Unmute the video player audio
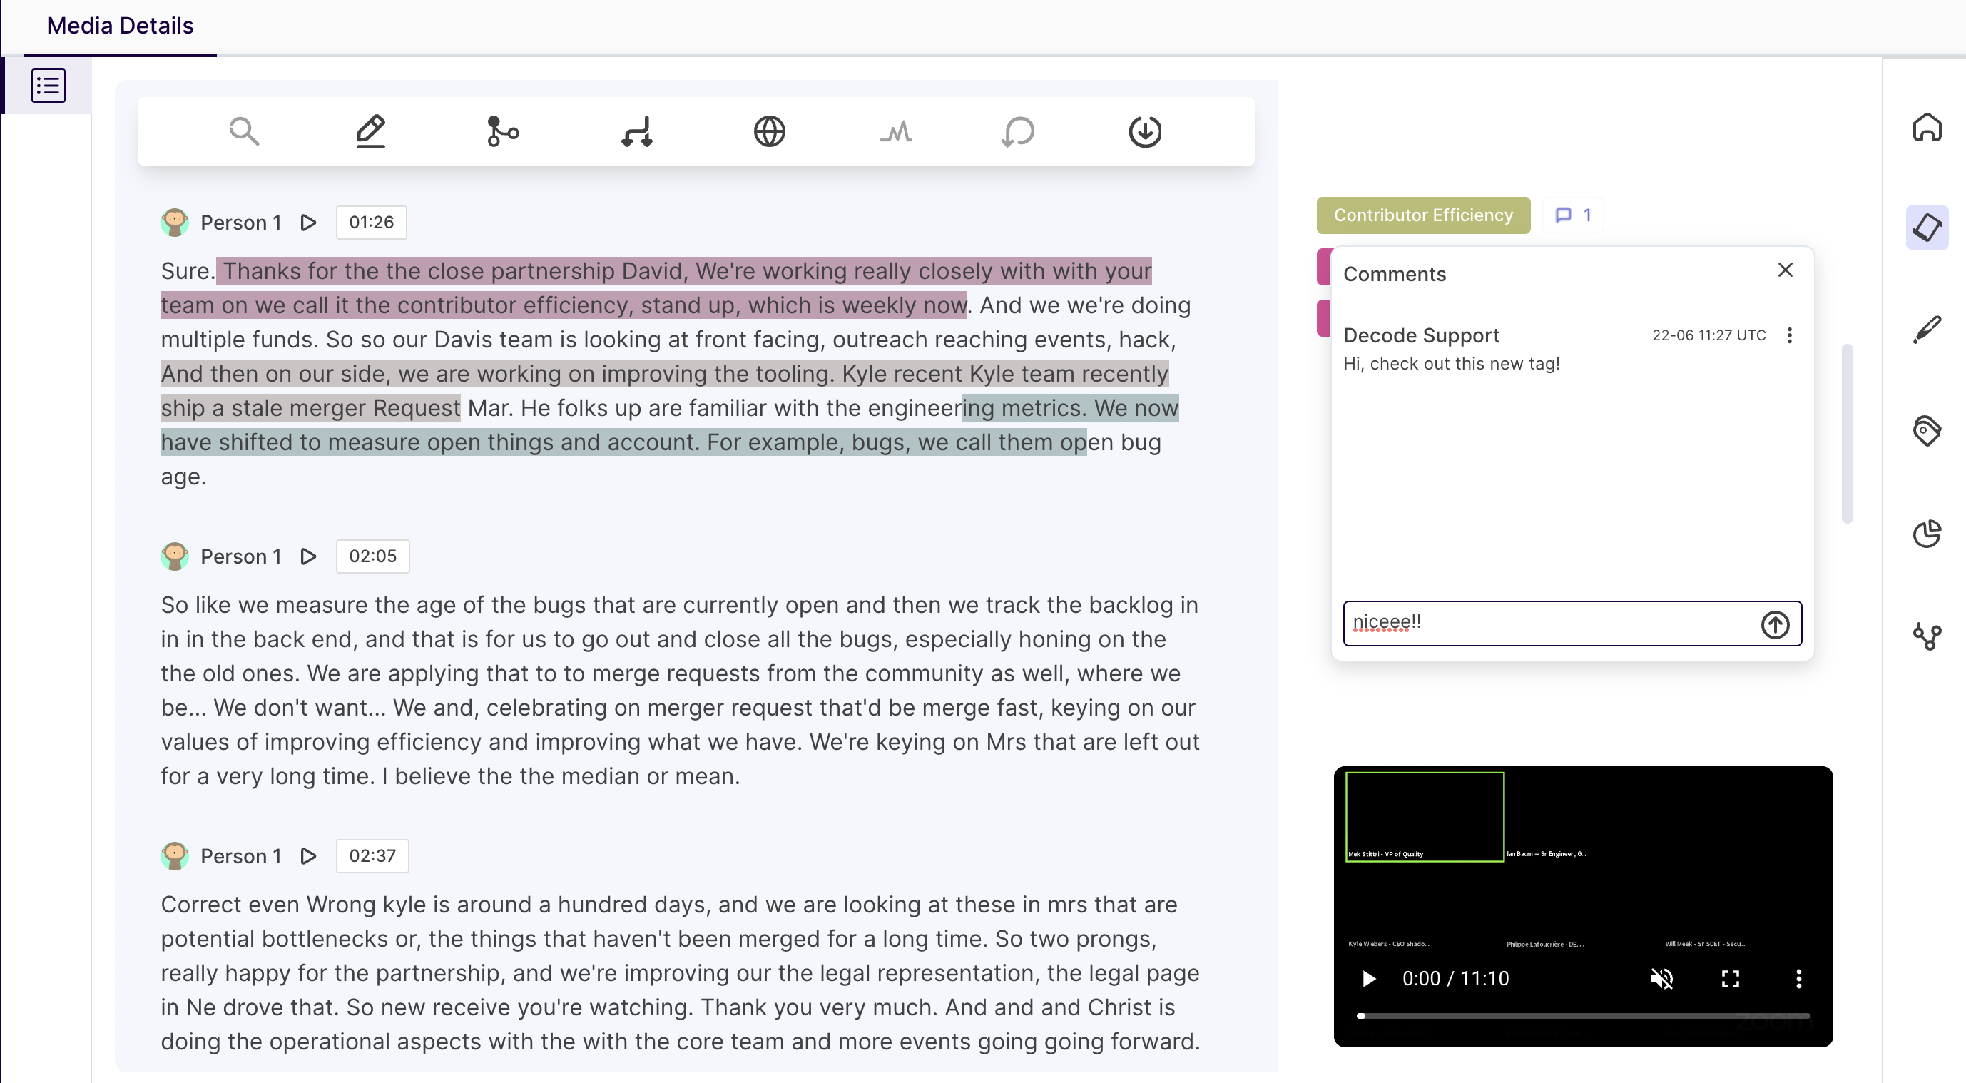 click(1661, 977)
